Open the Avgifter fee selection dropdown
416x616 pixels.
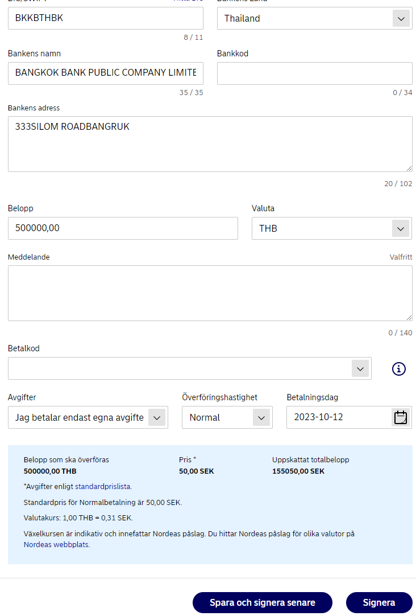(157, 417)
